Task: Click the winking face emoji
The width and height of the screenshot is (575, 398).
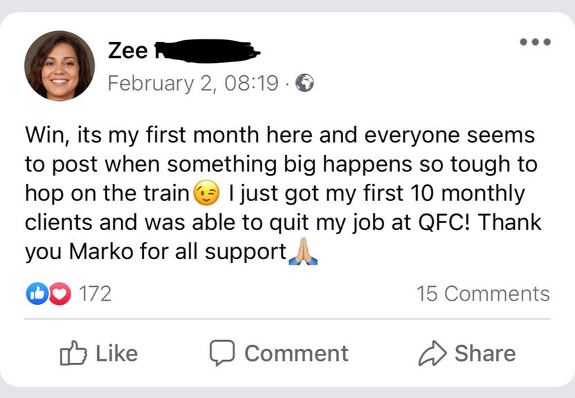Action: pos(206,193)
